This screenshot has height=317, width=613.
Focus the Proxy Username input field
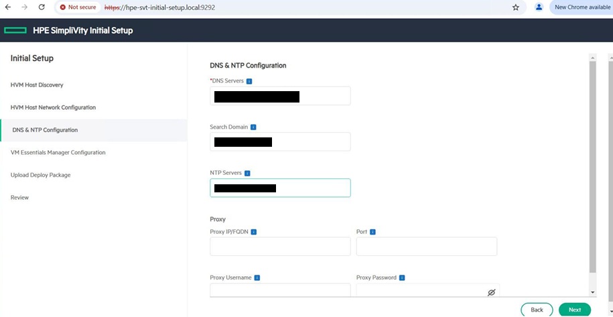coord(280,290)
